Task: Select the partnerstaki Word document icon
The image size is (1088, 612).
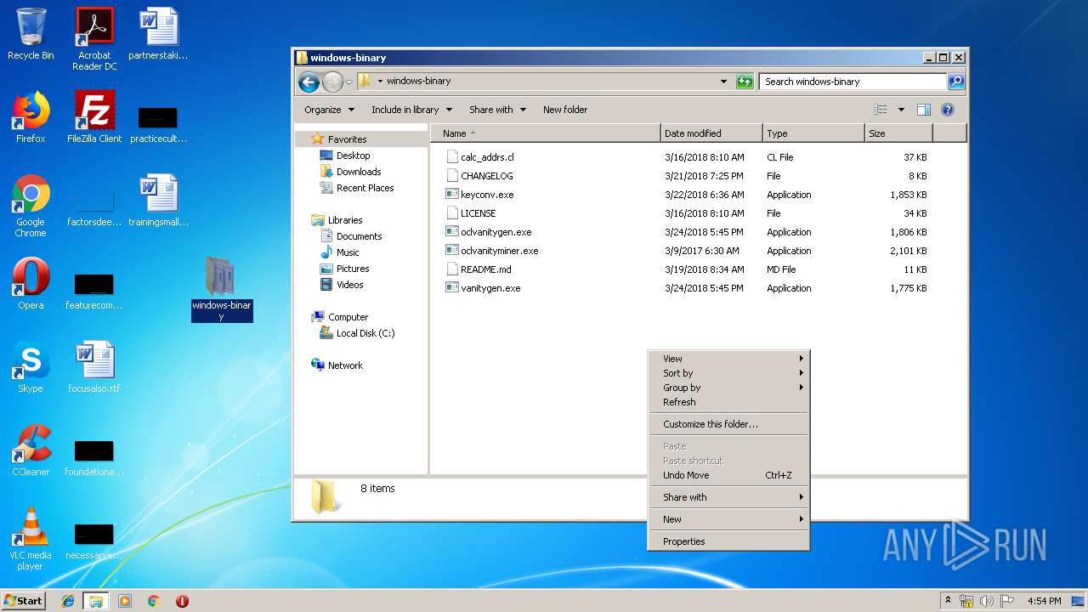Action: click(x=158, y=34)
